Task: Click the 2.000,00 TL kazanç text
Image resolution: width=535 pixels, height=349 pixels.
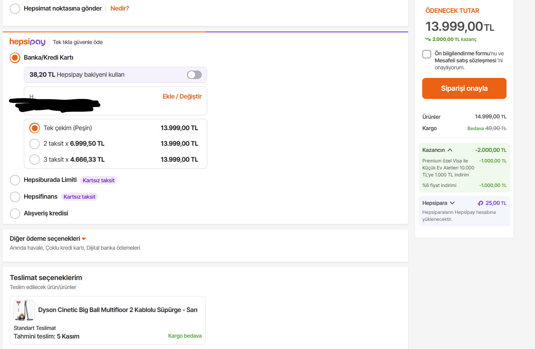Action: tap(455, 39)
